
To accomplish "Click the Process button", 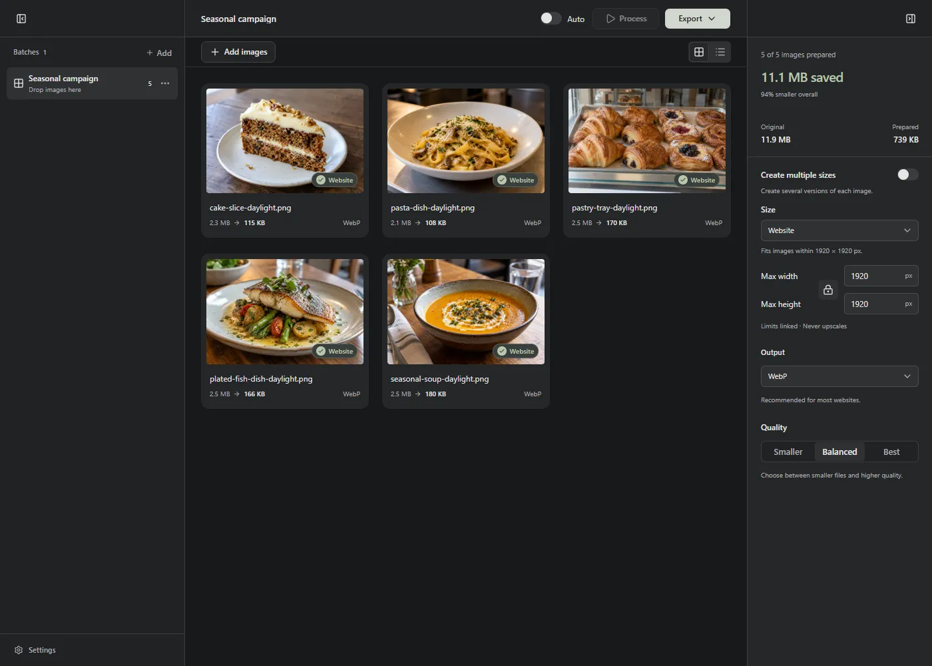I will (626, 19).
